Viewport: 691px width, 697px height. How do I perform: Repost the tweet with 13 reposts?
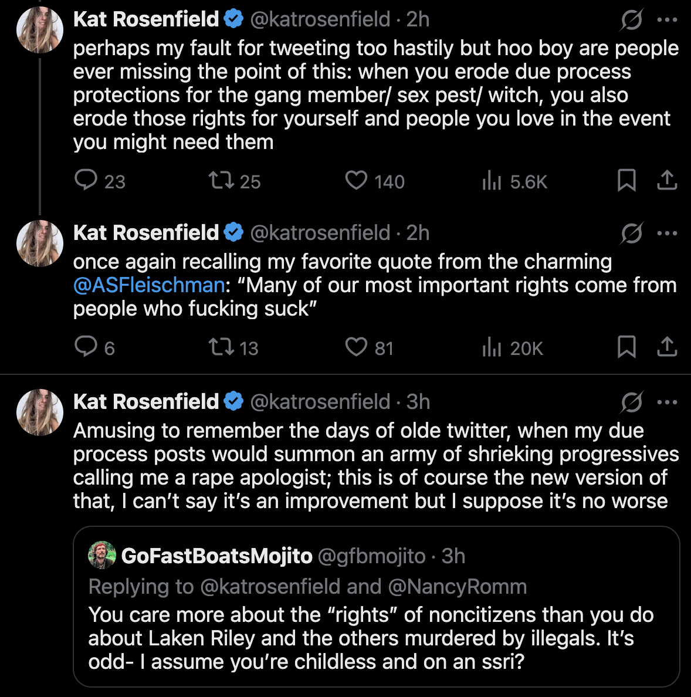click(221, 347)
